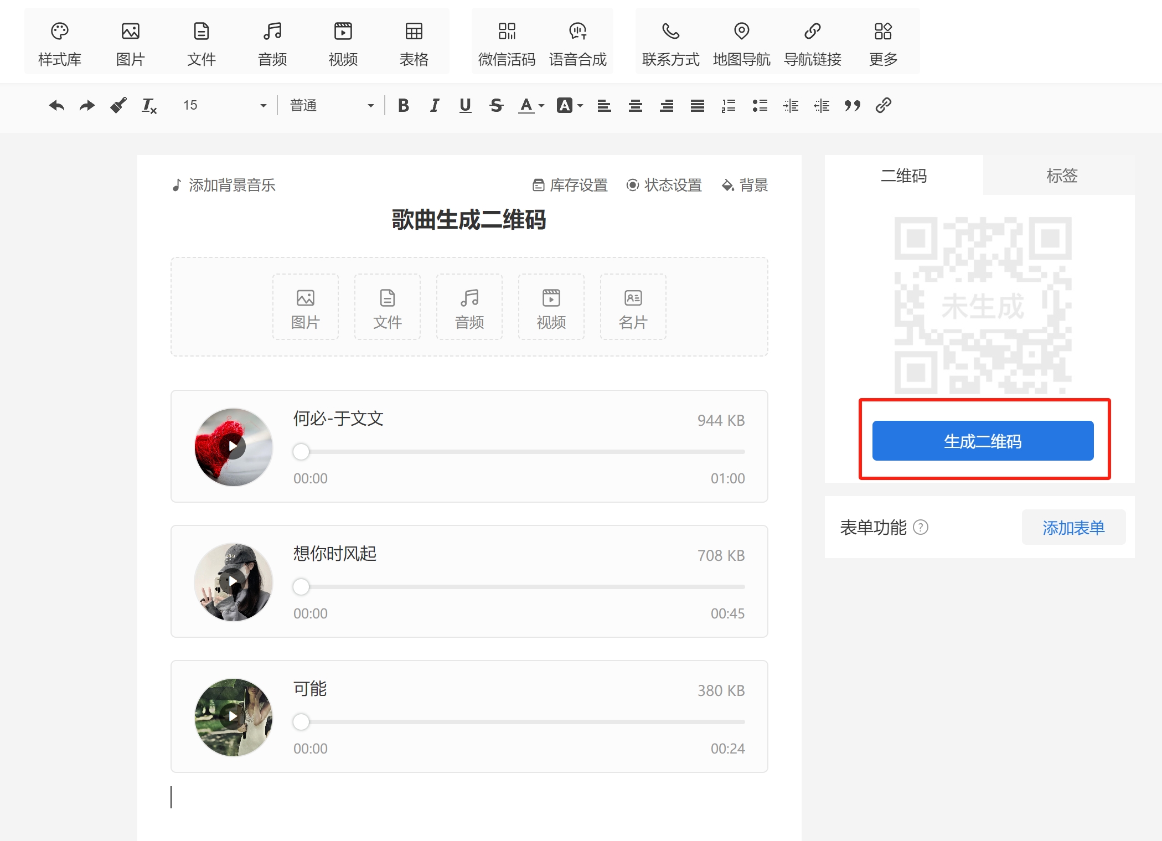Play the 何必-于文文 track
The height and width of the screenshot is (841, 1162).
pyautogui.click(x=233, y=447)
